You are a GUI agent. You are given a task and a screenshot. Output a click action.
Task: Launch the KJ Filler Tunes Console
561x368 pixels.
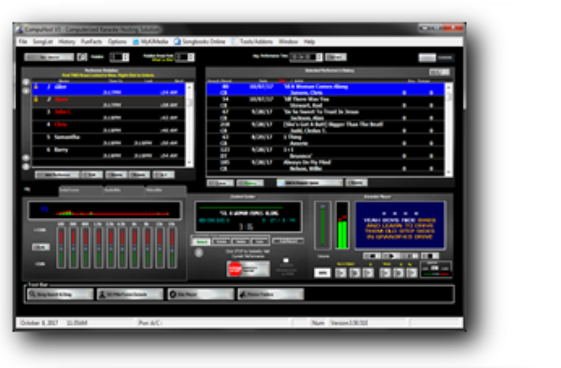coord(127,294)
